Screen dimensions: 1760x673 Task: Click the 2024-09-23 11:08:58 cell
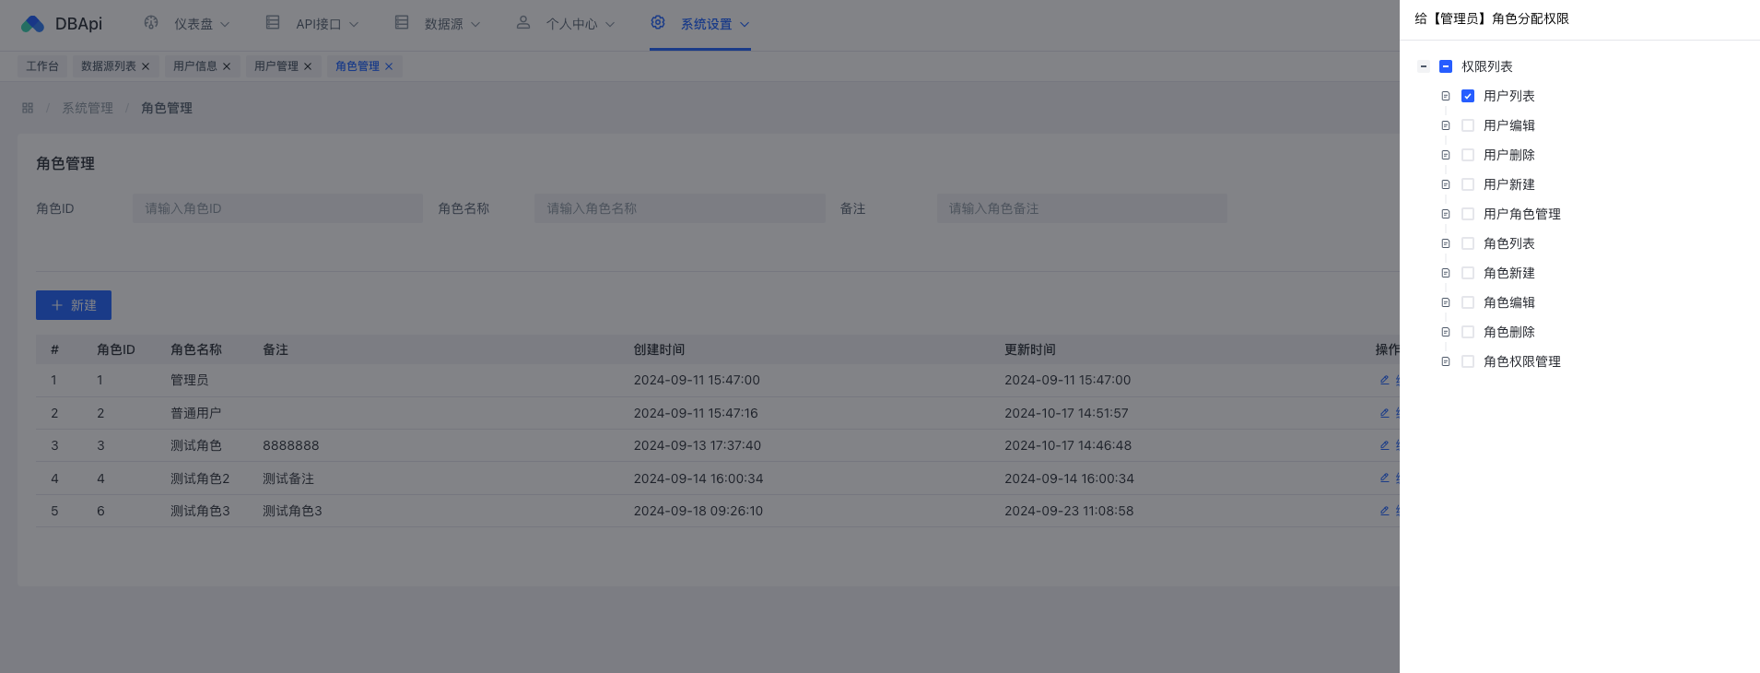[x=1069, y=511]
